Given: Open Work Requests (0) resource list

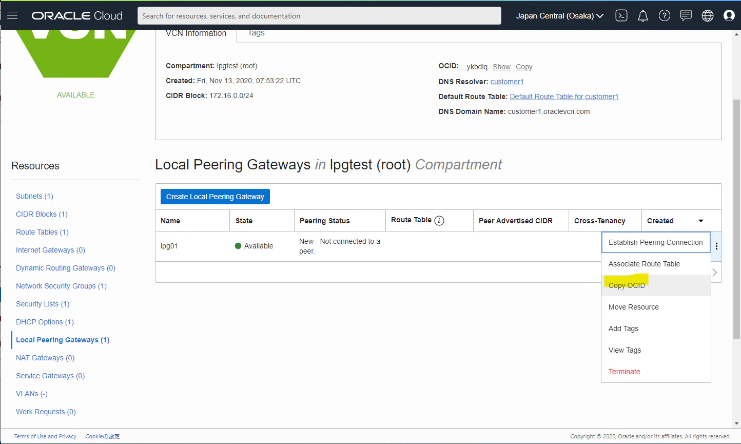Looking at the screenshot, I should point(46,412).
